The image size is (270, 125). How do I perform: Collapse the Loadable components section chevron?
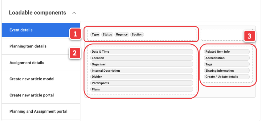tap(74, 13)
